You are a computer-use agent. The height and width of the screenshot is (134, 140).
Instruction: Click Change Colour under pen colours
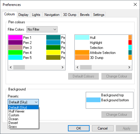pyautogui.click(x=117, y=76)
